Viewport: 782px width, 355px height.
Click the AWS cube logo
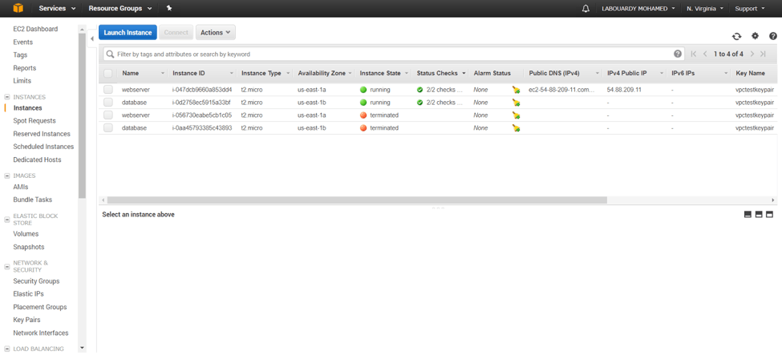[x=18, y=8]
